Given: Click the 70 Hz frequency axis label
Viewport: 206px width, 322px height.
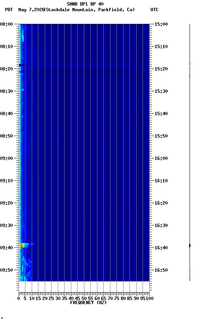Looking at the screenshot, I should pyautogui.click(x=110, y=299).
